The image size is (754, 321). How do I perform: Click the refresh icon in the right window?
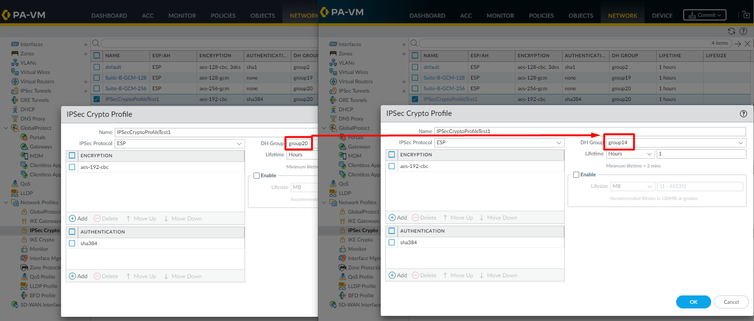732,31
